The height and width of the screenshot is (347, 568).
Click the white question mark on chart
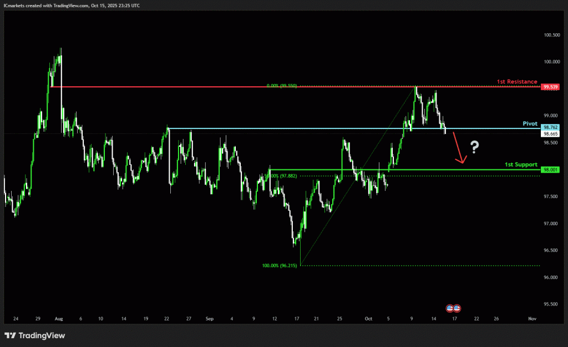[x=474, y=147]
